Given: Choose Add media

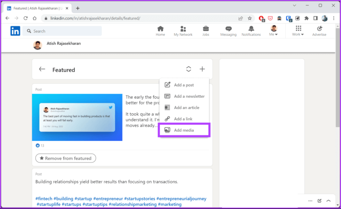Looking at the screenshot, I should [184, 130].
